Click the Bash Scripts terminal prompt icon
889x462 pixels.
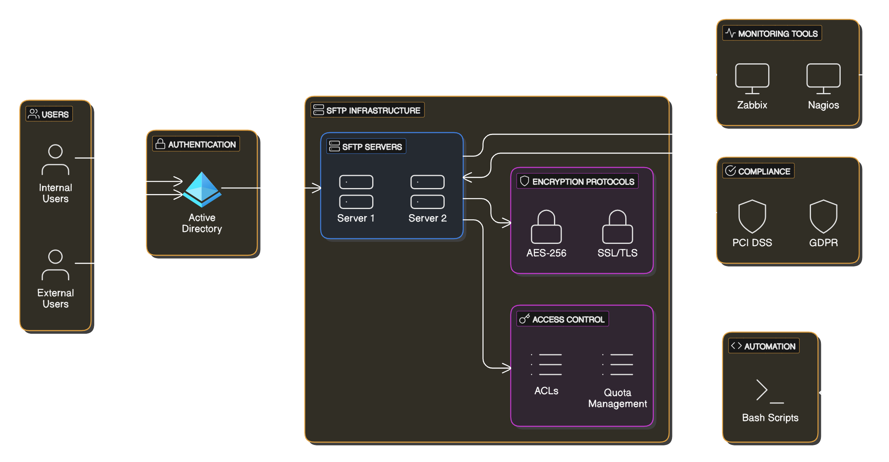click(x=770, y=391)
